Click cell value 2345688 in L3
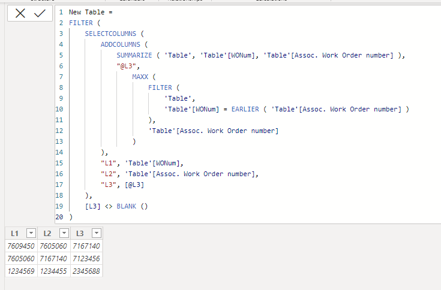 [86, 271]
